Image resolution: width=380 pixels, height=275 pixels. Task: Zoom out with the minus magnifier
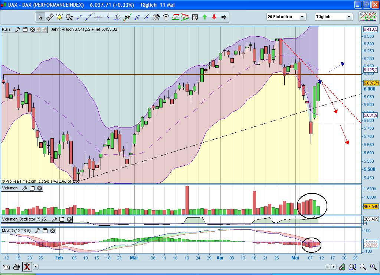click(x=363, y=267)
